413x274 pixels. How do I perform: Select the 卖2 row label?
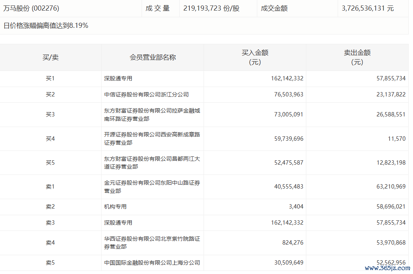pyautogui.click(x=50, y=207)
